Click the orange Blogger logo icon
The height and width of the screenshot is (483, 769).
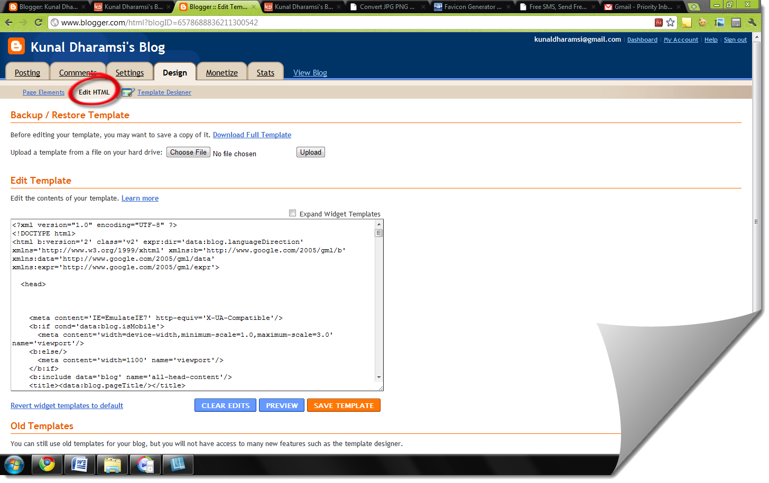16,46
